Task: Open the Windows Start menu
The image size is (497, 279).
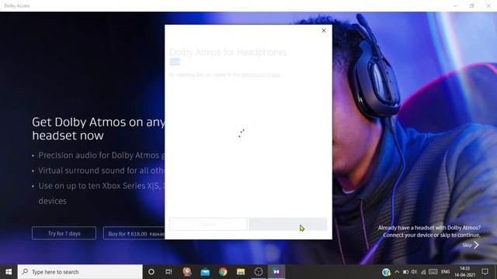Action: click(9, 272)
